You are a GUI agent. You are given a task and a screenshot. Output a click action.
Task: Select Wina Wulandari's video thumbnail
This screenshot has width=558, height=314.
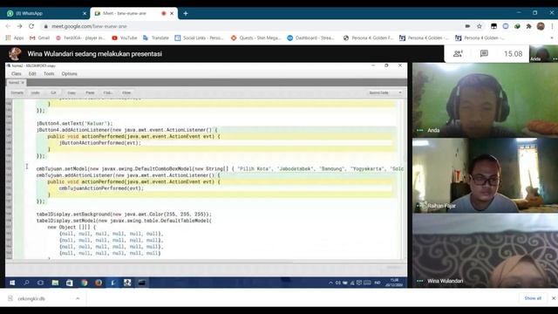pos(485,250)
